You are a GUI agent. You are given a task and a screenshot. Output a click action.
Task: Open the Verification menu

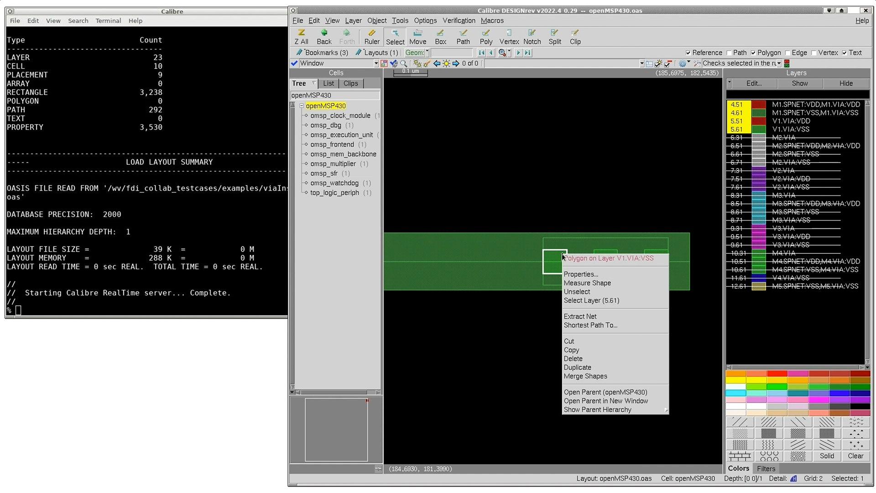pos(459,21)
